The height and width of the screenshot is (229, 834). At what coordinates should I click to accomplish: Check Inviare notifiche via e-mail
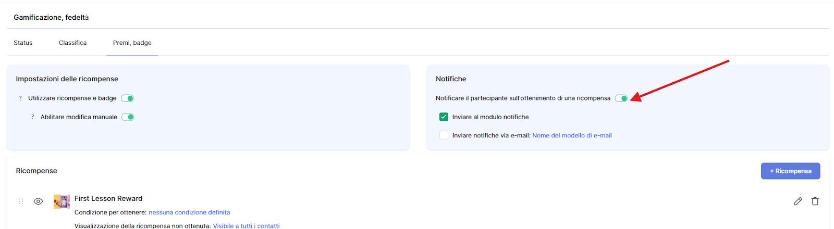444,135
